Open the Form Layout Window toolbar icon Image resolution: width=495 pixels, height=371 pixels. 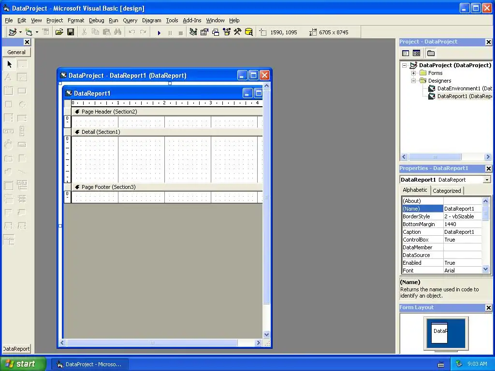pyautogui.click(x=216, y=32)
